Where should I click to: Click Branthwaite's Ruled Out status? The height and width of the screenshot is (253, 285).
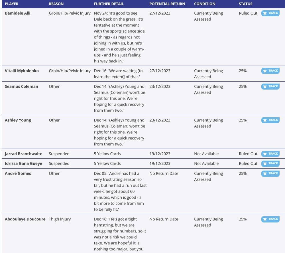coord(248,154)
